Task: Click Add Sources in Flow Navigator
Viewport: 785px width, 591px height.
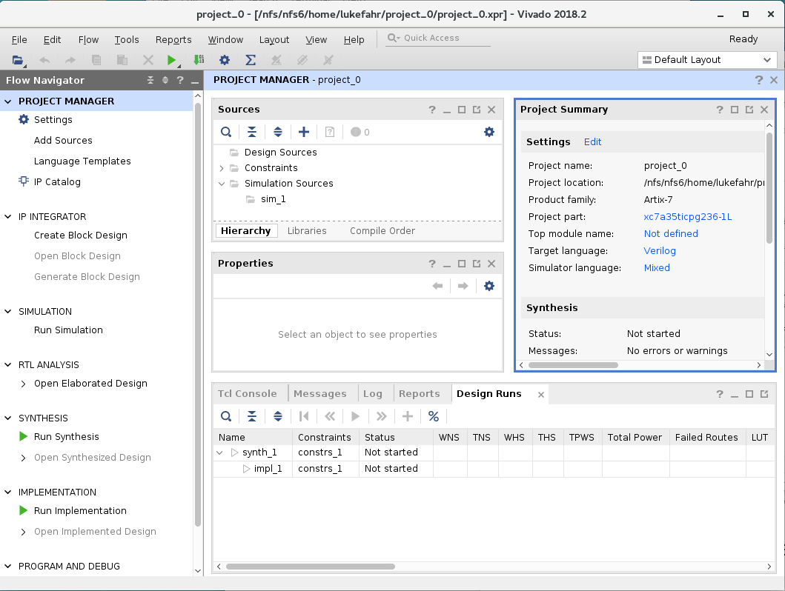Action: pos(63,141)
